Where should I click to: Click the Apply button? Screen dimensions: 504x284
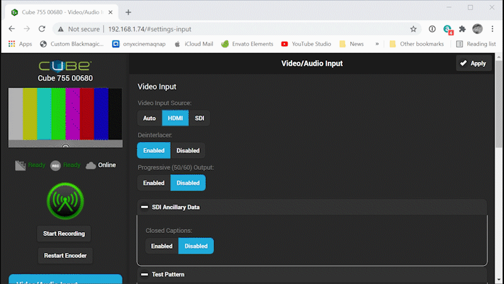pos(473,63)
